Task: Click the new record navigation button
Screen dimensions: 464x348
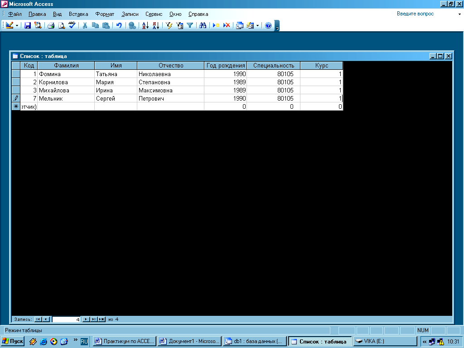Action: (101, 319)
